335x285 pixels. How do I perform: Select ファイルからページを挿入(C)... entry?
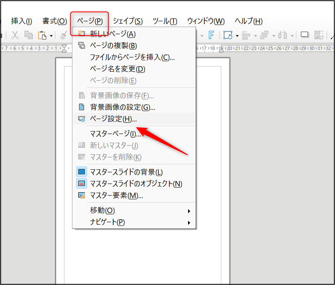coord(134,57)
